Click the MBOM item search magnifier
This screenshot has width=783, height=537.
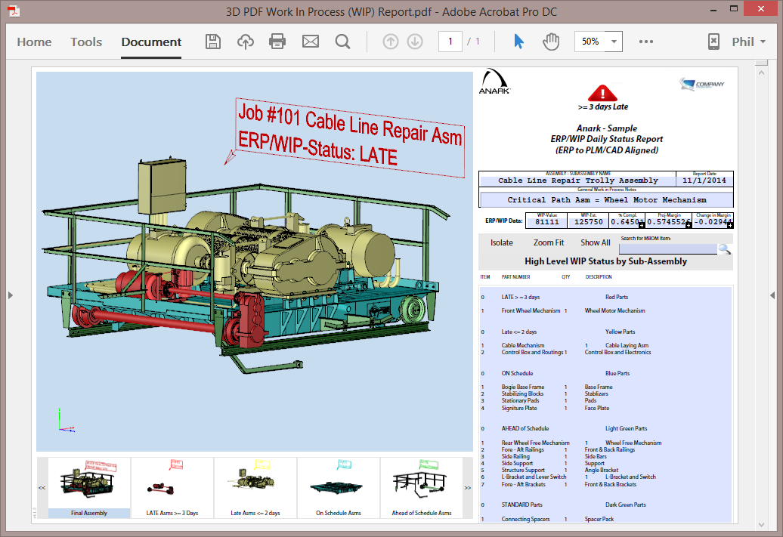[x=724, y=248]
